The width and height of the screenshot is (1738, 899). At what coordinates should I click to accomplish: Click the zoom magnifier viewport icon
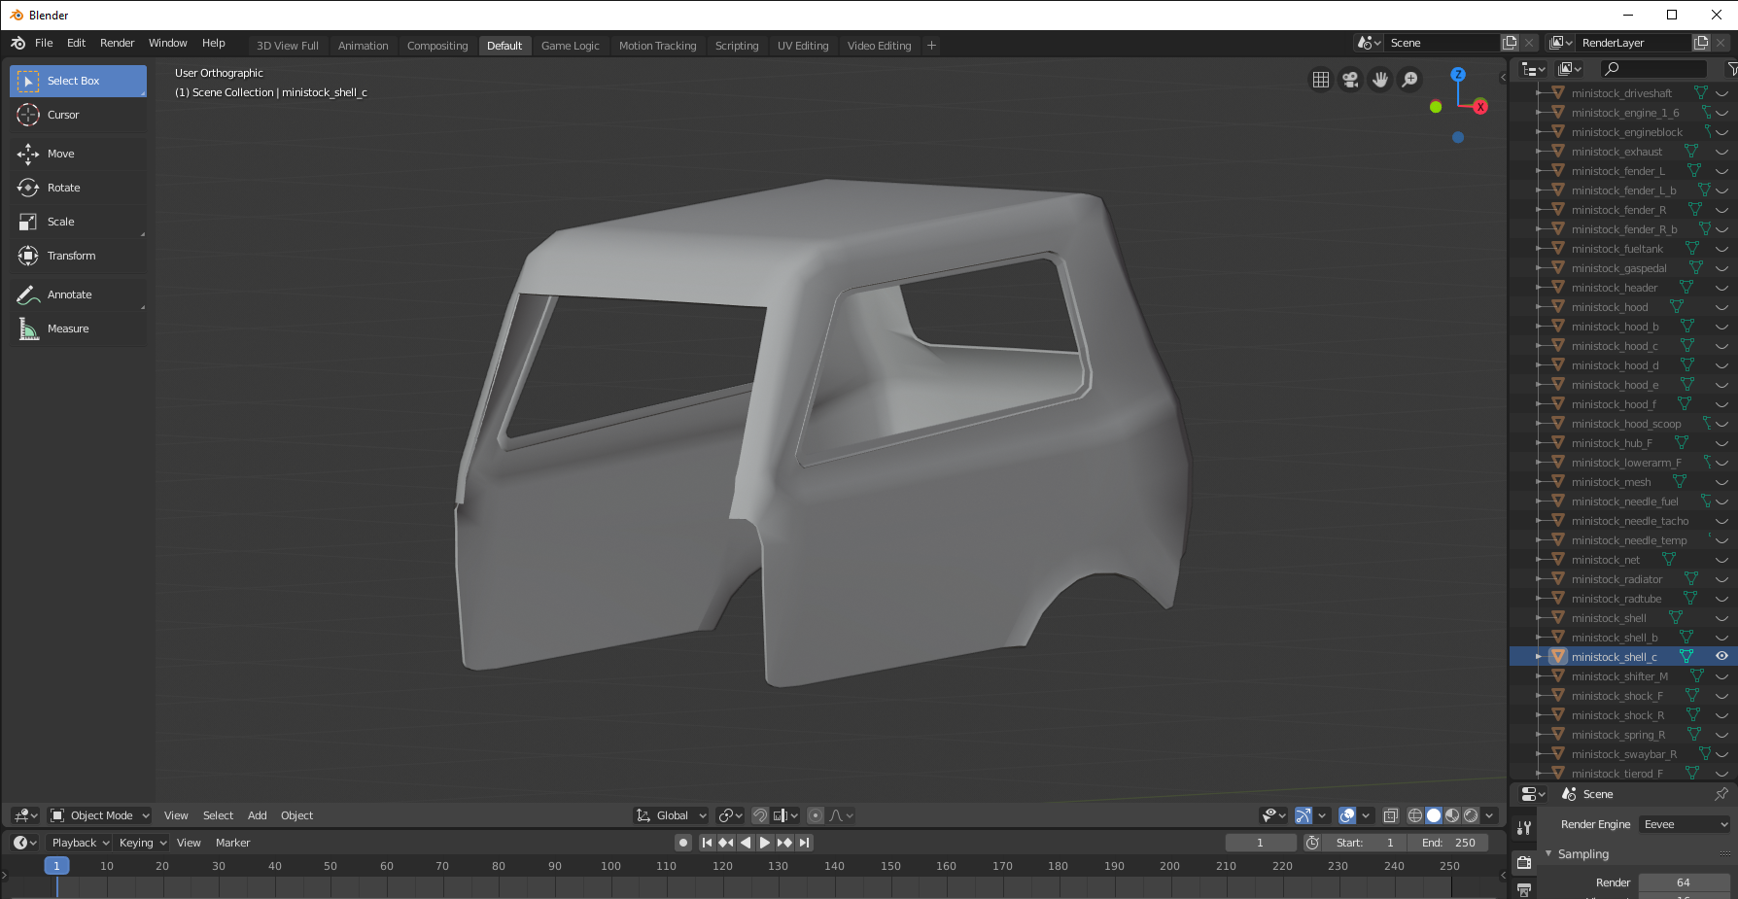tap(1409, 80)
